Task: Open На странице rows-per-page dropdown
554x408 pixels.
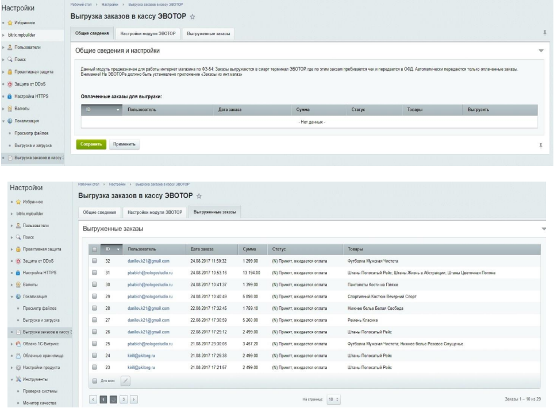Action: tap(333, 399)
